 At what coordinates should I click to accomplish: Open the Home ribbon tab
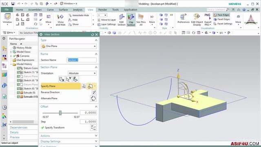tap(19, 10)
